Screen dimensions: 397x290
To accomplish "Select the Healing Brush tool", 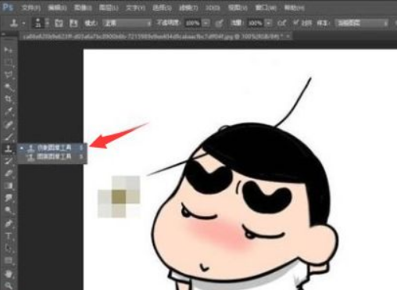I will [x=8, y=124].
